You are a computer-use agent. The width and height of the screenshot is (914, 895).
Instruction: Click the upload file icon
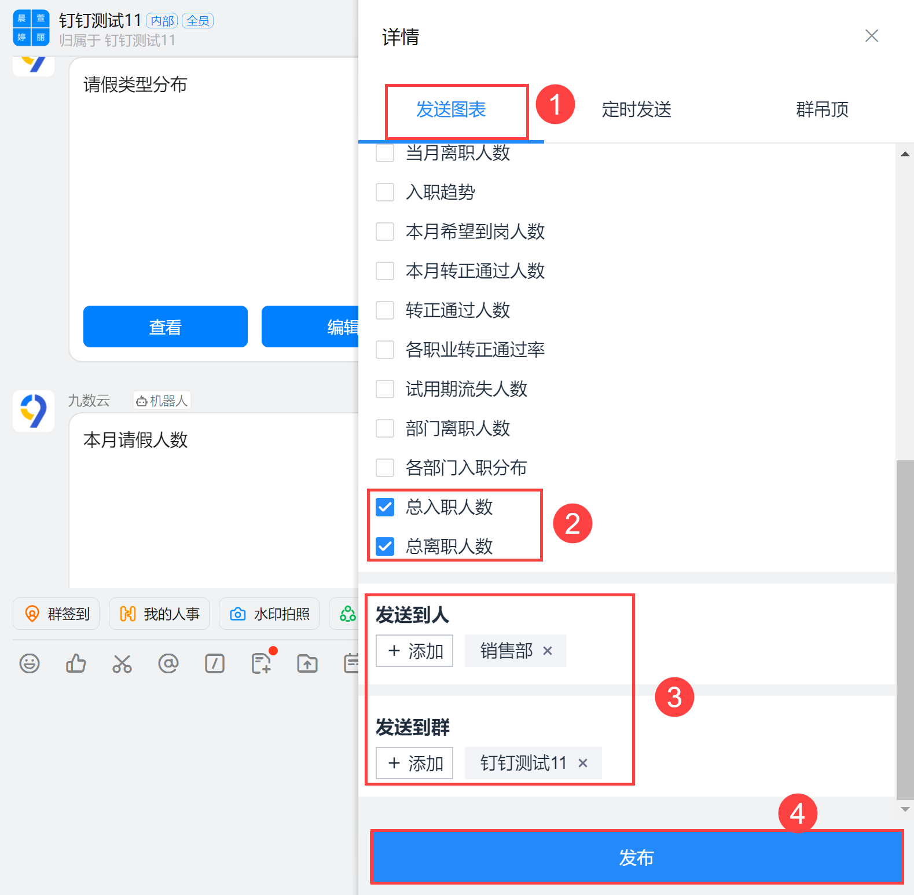[307, 663]
